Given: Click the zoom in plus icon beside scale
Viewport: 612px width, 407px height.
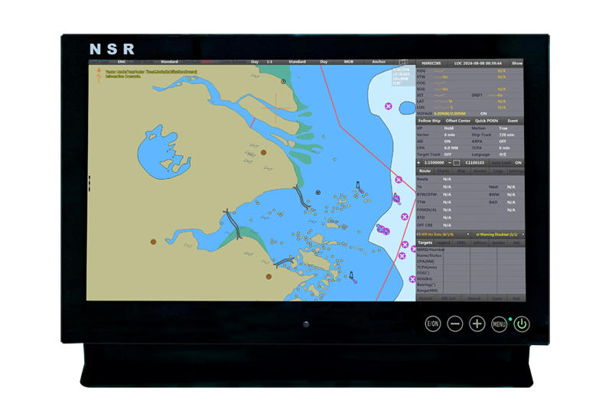Looking at the screenshot, I should (418, 163).
